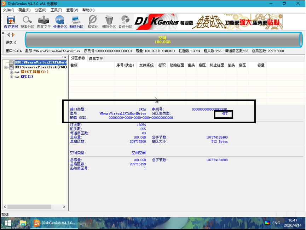Click the 209715199 total sectors value
This screenshot has height=230, width=306.
point(138,164)
